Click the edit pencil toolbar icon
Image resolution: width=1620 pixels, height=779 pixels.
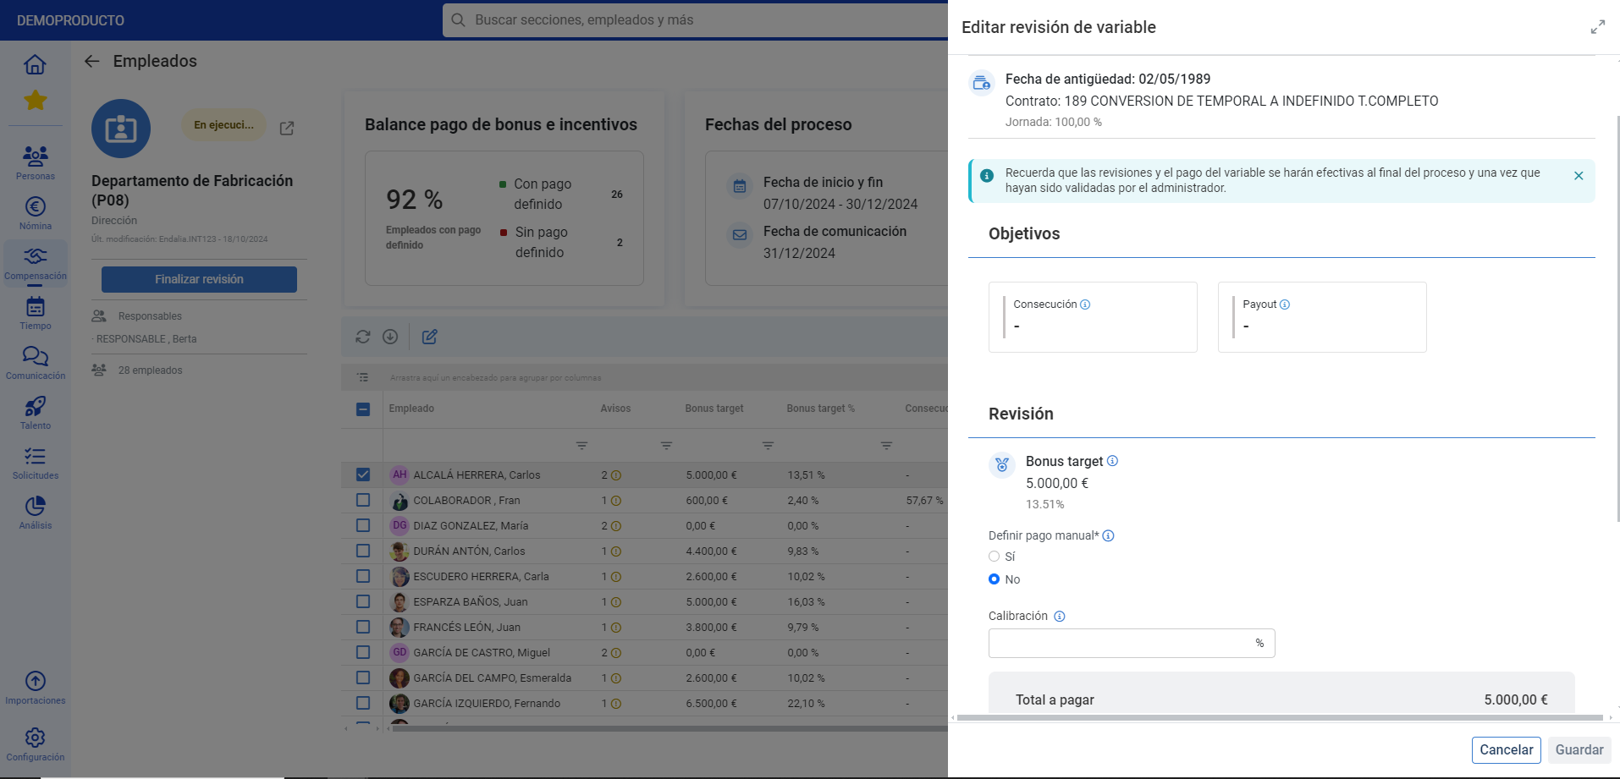coord(430,337)
